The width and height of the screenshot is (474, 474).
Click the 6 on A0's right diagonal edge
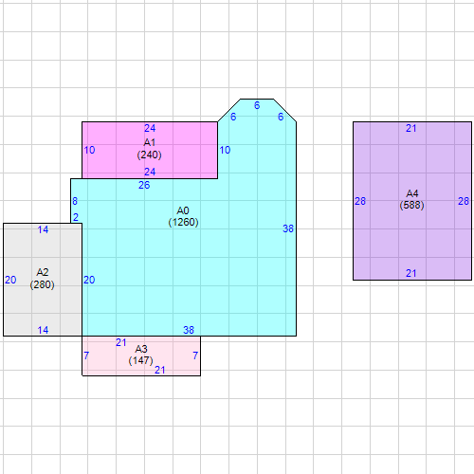coord(281,117)
